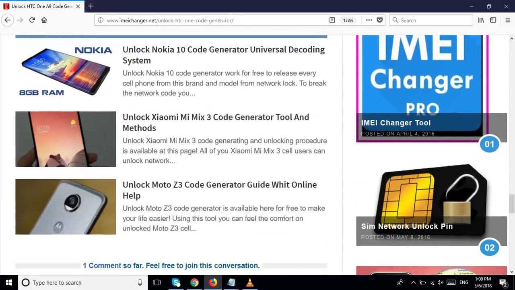Open the battery status tray icon
This screenshot has width=515, height=290.
(x=422, y=282)
